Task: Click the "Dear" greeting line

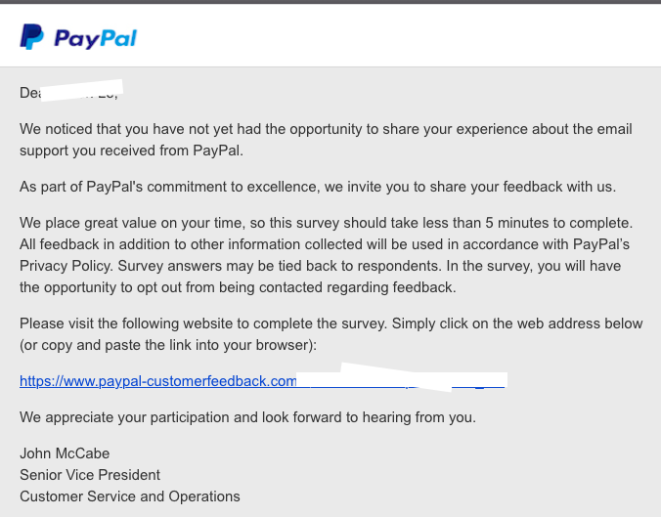Action: pyautogui.click(x=28, y=93)
